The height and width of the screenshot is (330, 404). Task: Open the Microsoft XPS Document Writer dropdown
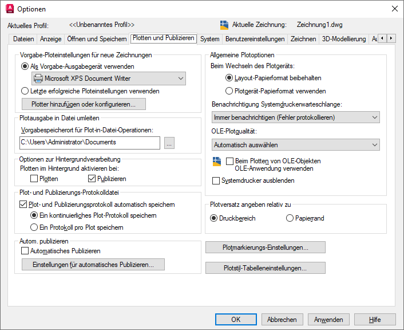click(109, 78)
